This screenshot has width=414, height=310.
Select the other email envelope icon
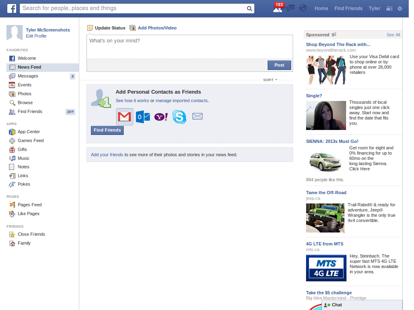[x=197, y=116]
